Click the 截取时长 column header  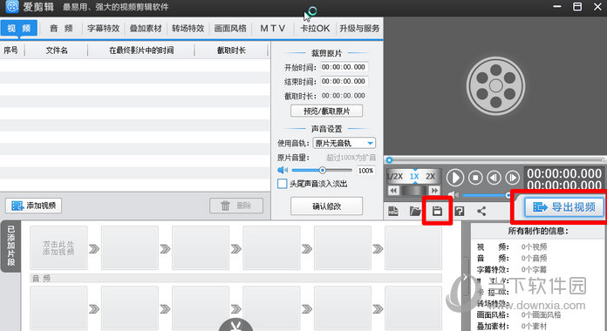[x=231, y=51]
